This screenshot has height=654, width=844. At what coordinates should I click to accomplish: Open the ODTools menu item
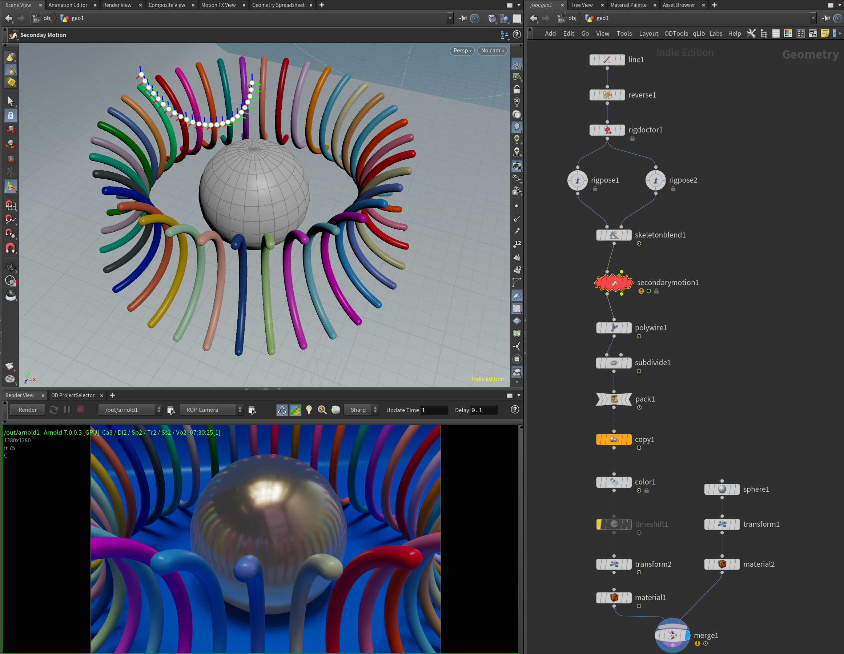coord(676,34)
